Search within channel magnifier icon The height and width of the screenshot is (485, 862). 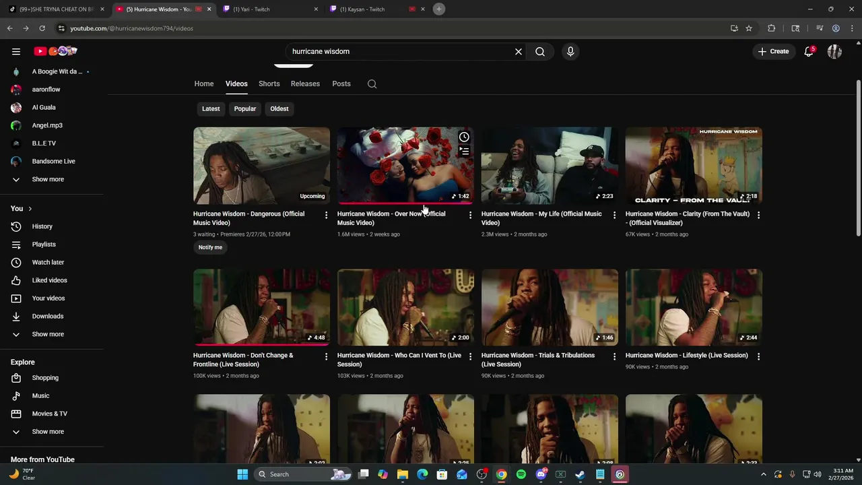coord(372,84)
